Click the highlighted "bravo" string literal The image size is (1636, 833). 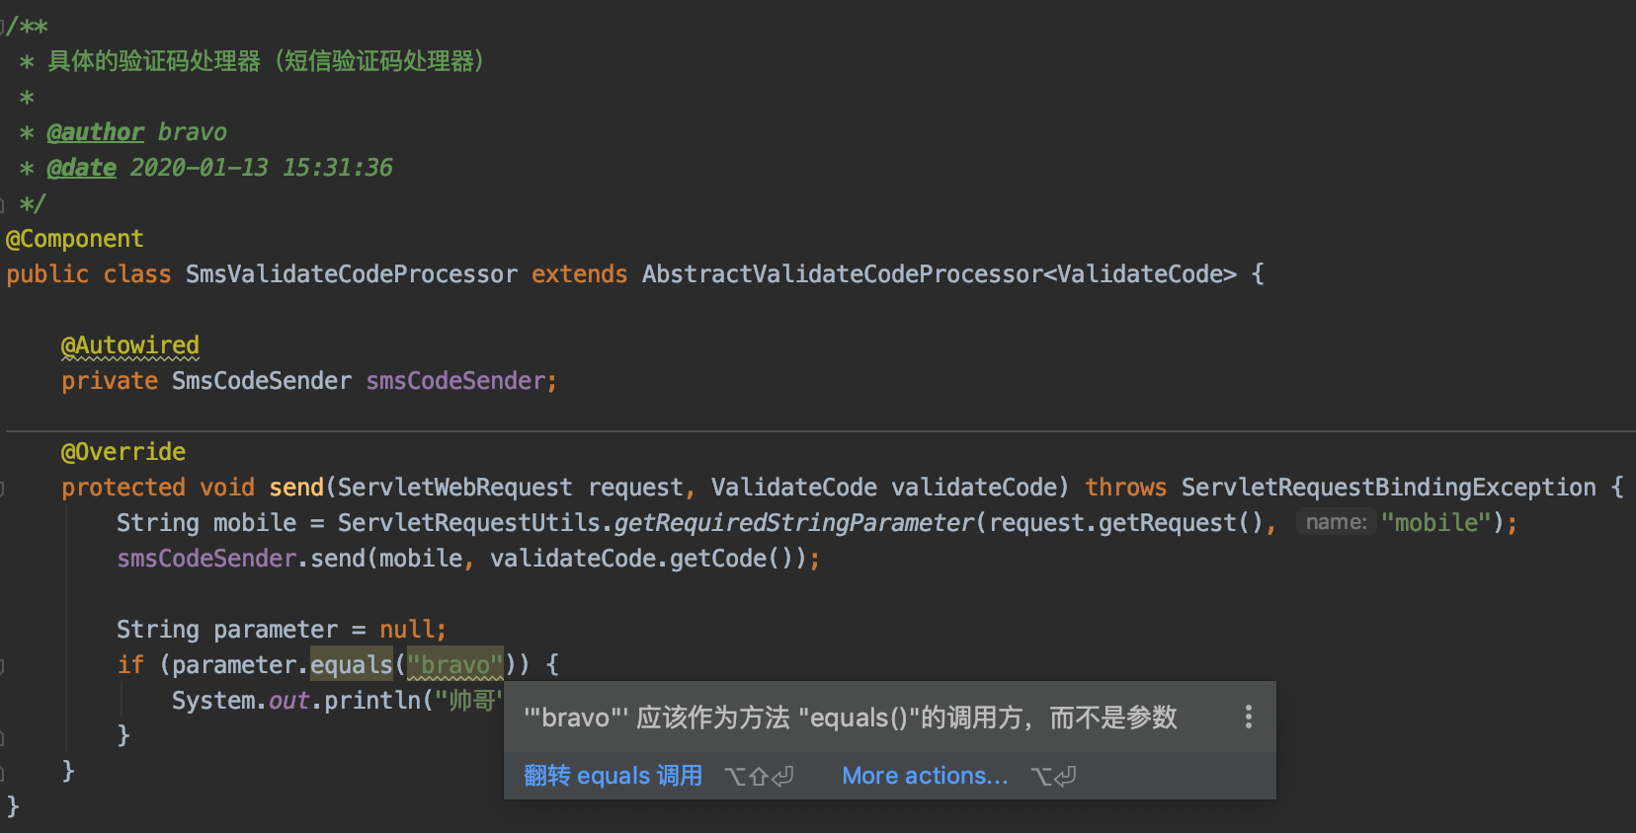pos(455,665)
